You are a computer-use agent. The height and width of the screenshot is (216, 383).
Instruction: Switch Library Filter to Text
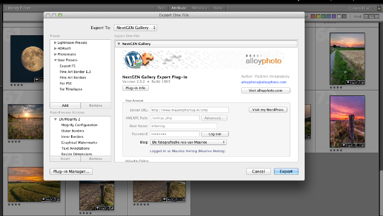pyautogui.click(x=161, y=8)
